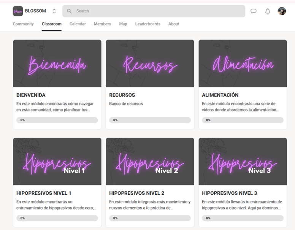Expand the Blossom community switcher arrows
Image resolution: width=295 pixels, height=230 pixels.
(x=54, y=11)
